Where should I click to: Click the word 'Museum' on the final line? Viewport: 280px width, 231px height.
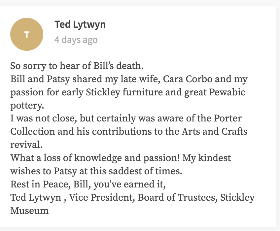(29, 210)
